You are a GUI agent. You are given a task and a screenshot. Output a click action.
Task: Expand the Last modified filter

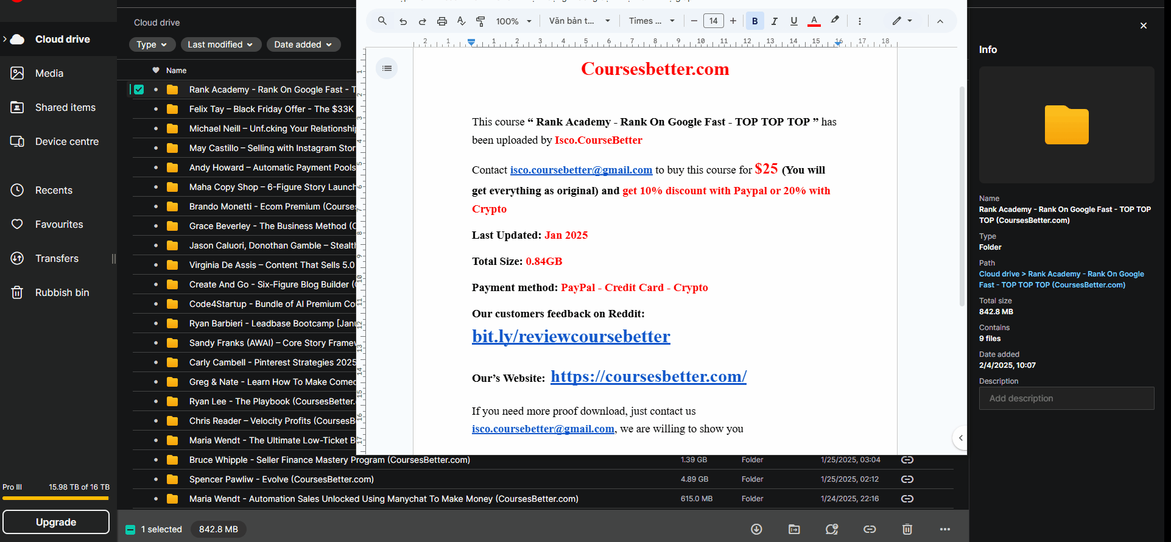[220, 44]
